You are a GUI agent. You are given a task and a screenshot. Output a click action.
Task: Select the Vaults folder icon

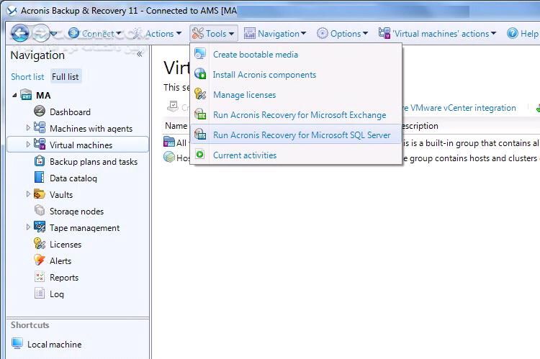[40, 194]
